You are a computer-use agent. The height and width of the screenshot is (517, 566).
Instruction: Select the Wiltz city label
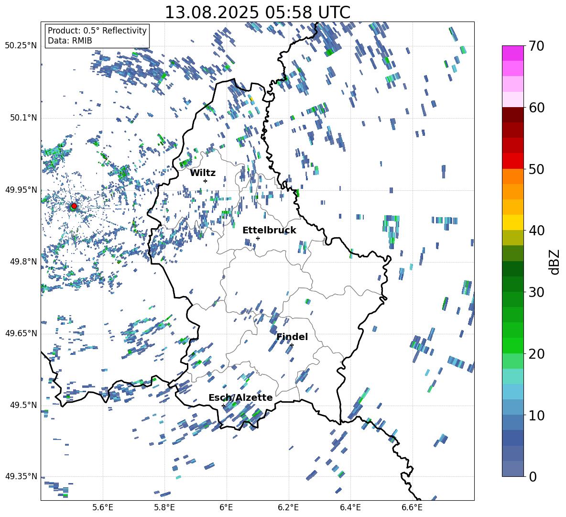click(203, 173)
